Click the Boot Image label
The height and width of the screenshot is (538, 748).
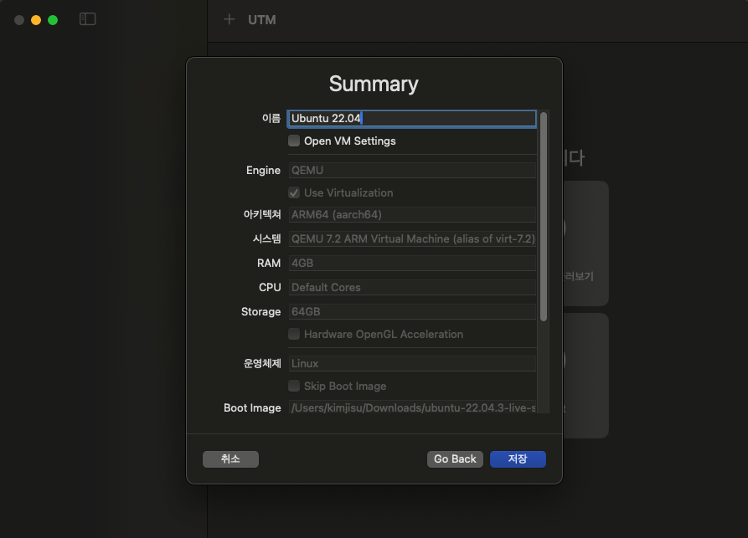pyautogui.click(x=252, y=408)
